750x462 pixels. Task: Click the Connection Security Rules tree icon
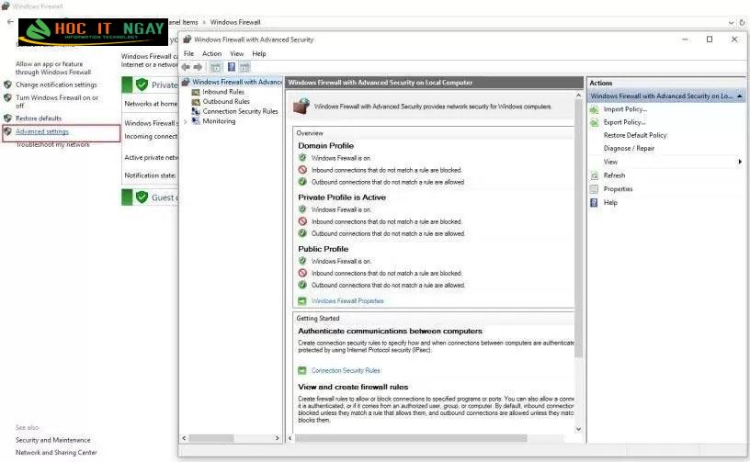(x=196, y=111)
